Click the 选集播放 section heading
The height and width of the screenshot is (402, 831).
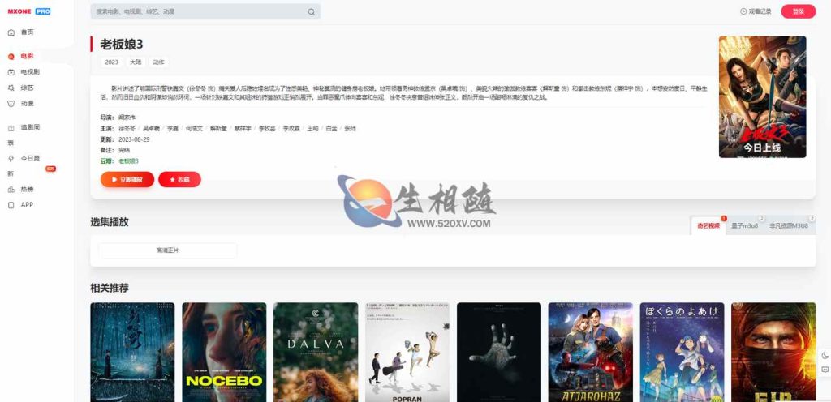pos(110,222)
